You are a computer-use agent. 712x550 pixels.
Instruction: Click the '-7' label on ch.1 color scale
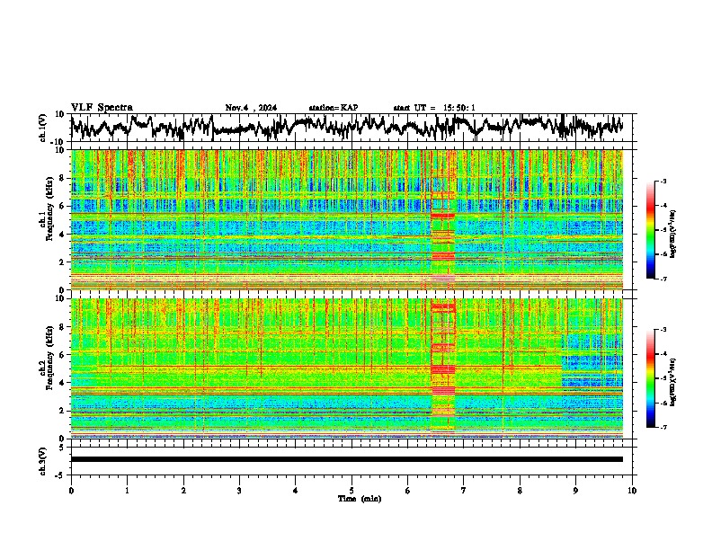[663, 279]
